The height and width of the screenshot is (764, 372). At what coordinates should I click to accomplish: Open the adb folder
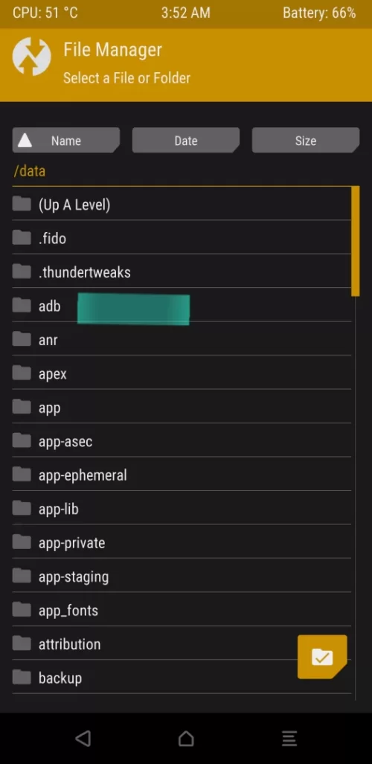(x=182, y=306)
